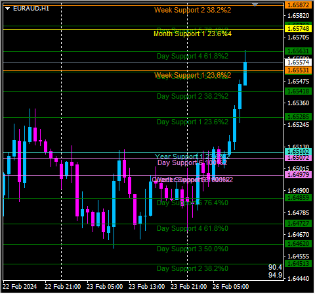The width and height of the screenshot is (315, 294).
Task: Click the '22 Feb 2024' time axis label
Action: pos(20,287)
